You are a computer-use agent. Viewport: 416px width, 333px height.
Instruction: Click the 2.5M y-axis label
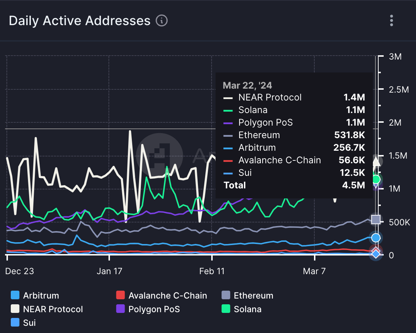click(x=399, y=90)
